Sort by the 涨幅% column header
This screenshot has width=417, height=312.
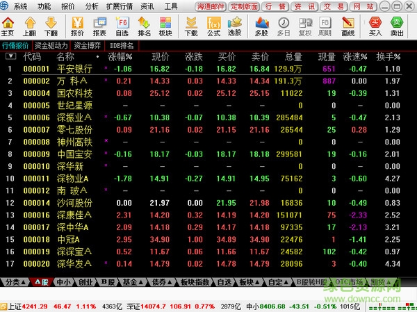point(120,57)
